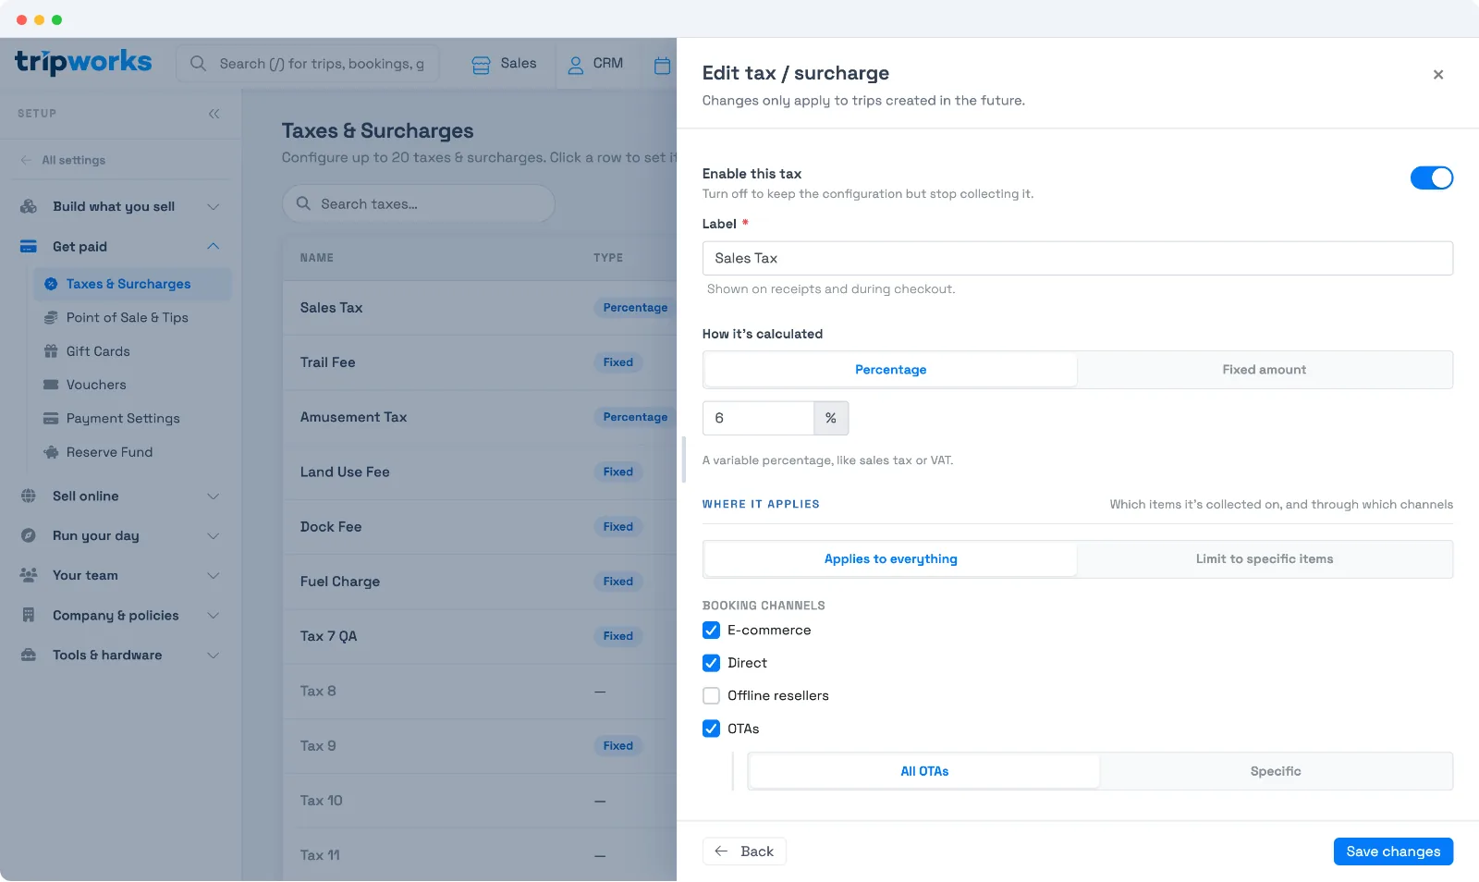Click the Search taxes field
The image size is (1479, 882).
point(418,203)
